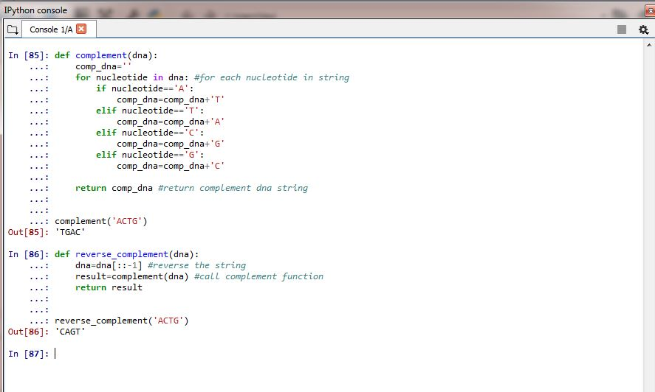
Task: Open the console options gear menu
Action: (643, 29)
